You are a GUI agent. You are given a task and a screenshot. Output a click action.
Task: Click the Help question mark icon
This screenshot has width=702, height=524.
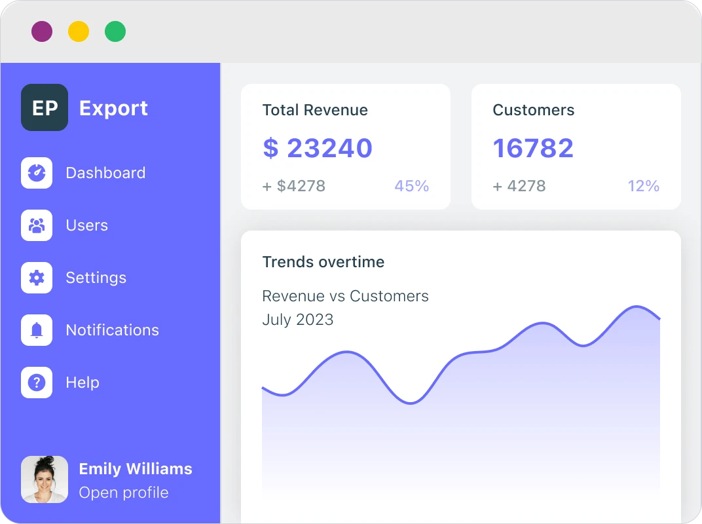coord(37,383)
